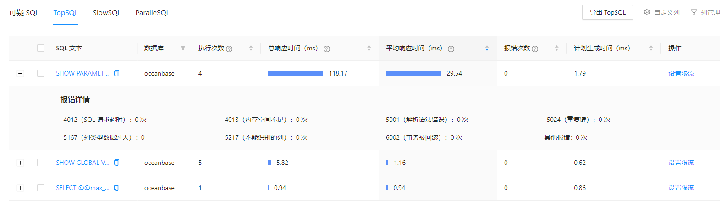The width and height of the screenshot is (726, 201).
Task: Click the 5.82 total response time bar
Action: 269,163
